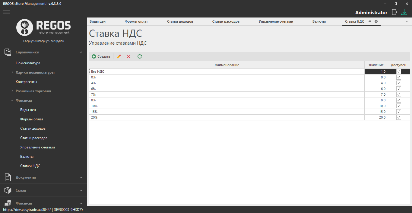Open the tab list dropdown arrow
The width and height of the screenshot is (412, 213).
407,22
